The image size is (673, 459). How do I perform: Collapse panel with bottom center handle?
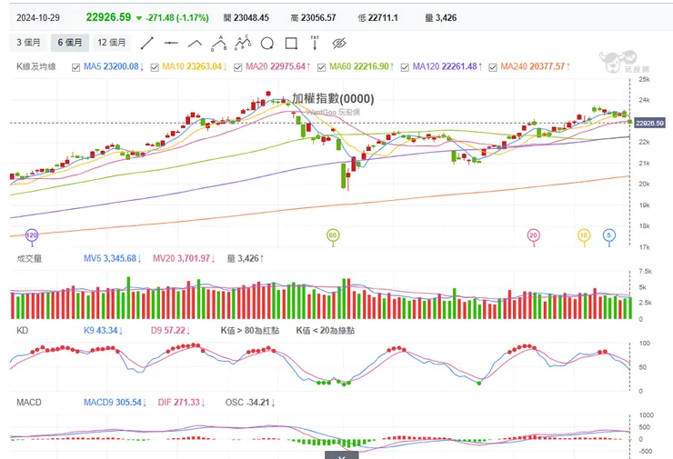pos(341,455)
